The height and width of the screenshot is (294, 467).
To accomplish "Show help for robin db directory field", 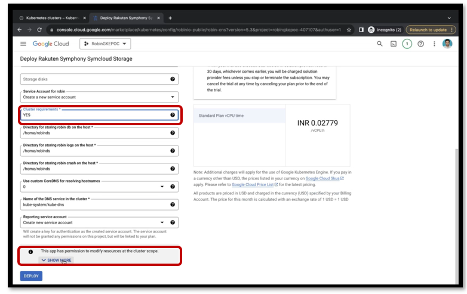I will click(x=173, y=133).
